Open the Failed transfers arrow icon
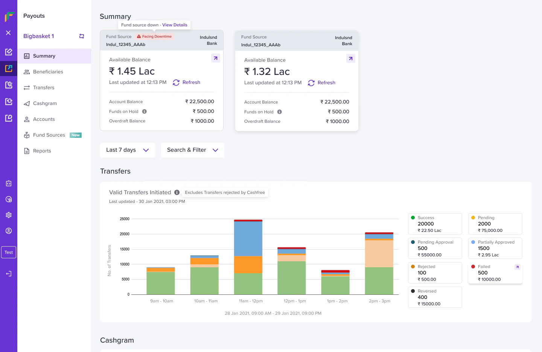 (x=518, y=267)
